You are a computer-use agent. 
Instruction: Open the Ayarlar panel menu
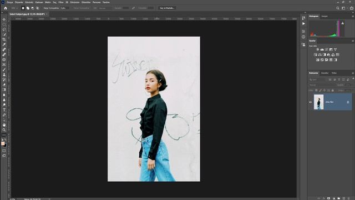[x=353, y=41]
